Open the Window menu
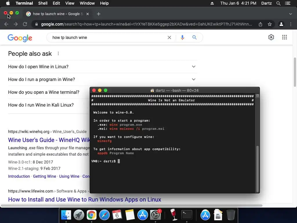Image resolution: width=297 pixels, height=223 pixels. (87, 3)
